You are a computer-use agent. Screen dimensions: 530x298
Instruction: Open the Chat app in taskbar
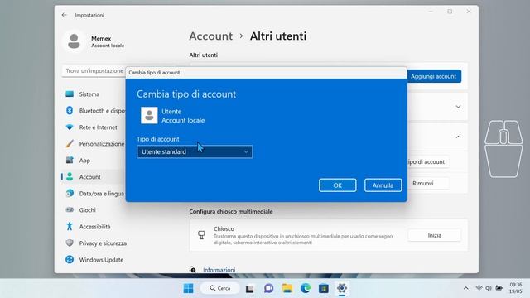(268, 288)
